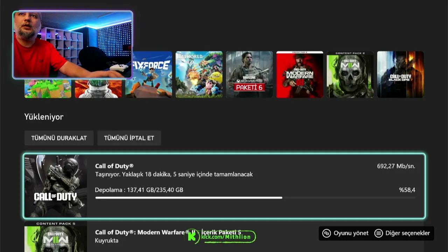This screenshot has width=448, height=252.
Task: Click the Call of Duty transfer progress bar
Action: click(255, 198)
